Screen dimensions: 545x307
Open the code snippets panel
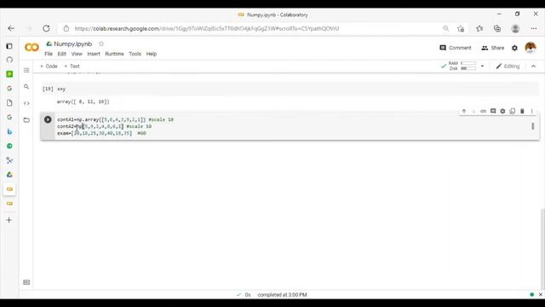click(x=26, y=103)
